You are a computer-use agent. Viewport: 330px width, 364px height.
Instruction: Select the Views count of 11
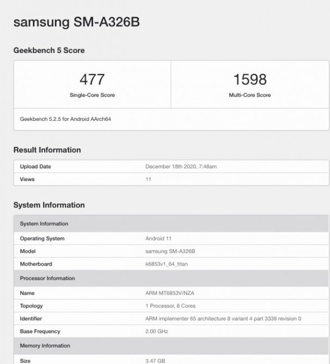(148, 179)
